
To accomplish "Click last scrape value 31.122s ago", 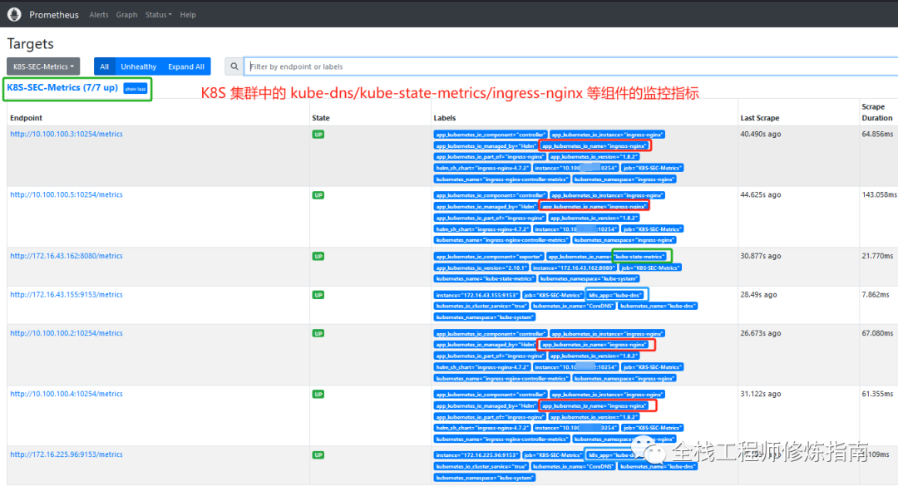I will point(761,394).
